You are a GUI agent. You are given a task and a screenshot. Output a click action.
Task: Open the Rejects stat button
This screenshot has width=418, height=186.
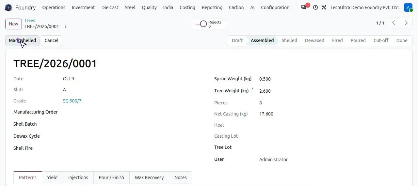point(209,24)
